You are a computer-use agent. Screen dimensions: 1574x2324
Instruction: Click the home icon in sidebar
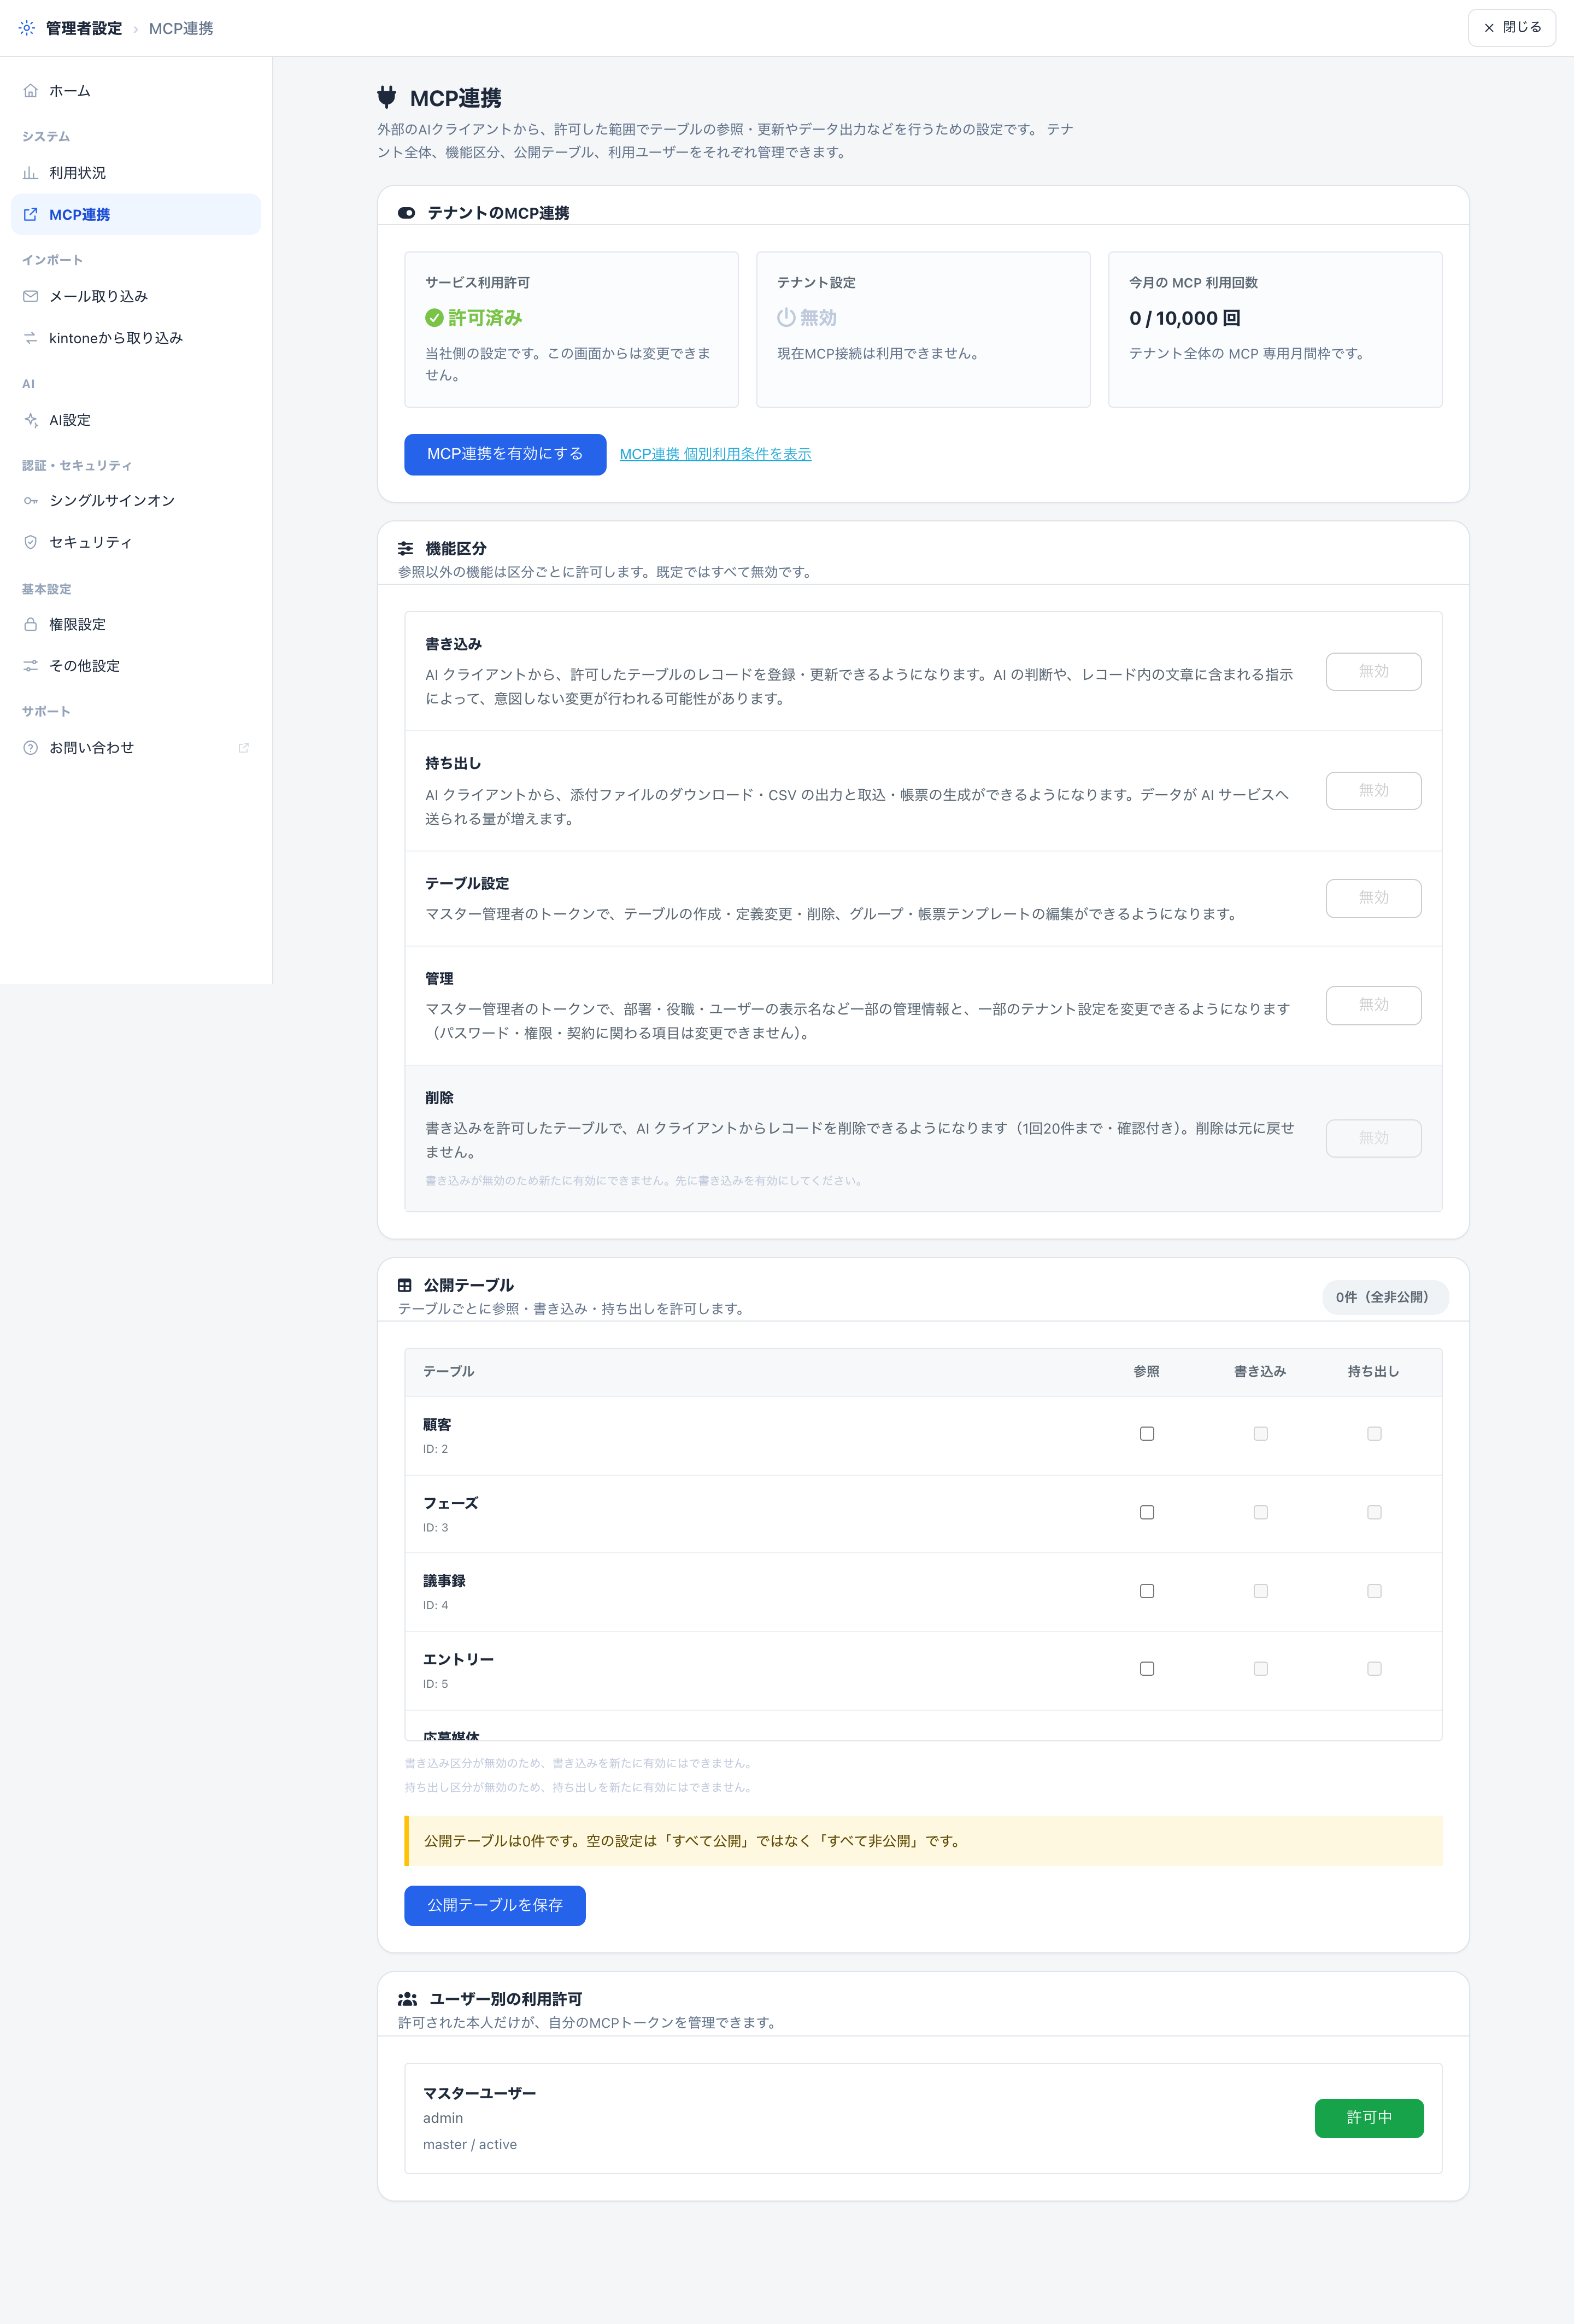pyautogui.click(x=31, y=91)
